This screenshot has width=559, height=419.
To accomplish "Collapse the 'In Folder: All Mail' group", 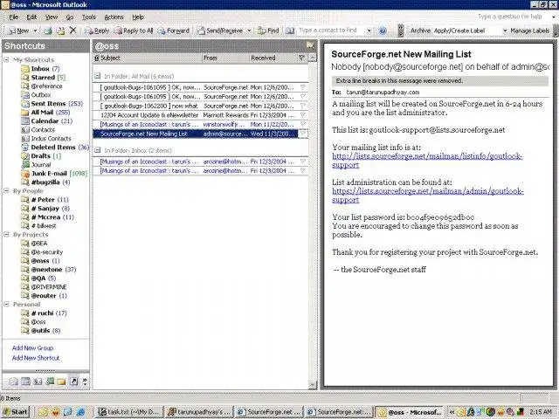I will point(97,76).
